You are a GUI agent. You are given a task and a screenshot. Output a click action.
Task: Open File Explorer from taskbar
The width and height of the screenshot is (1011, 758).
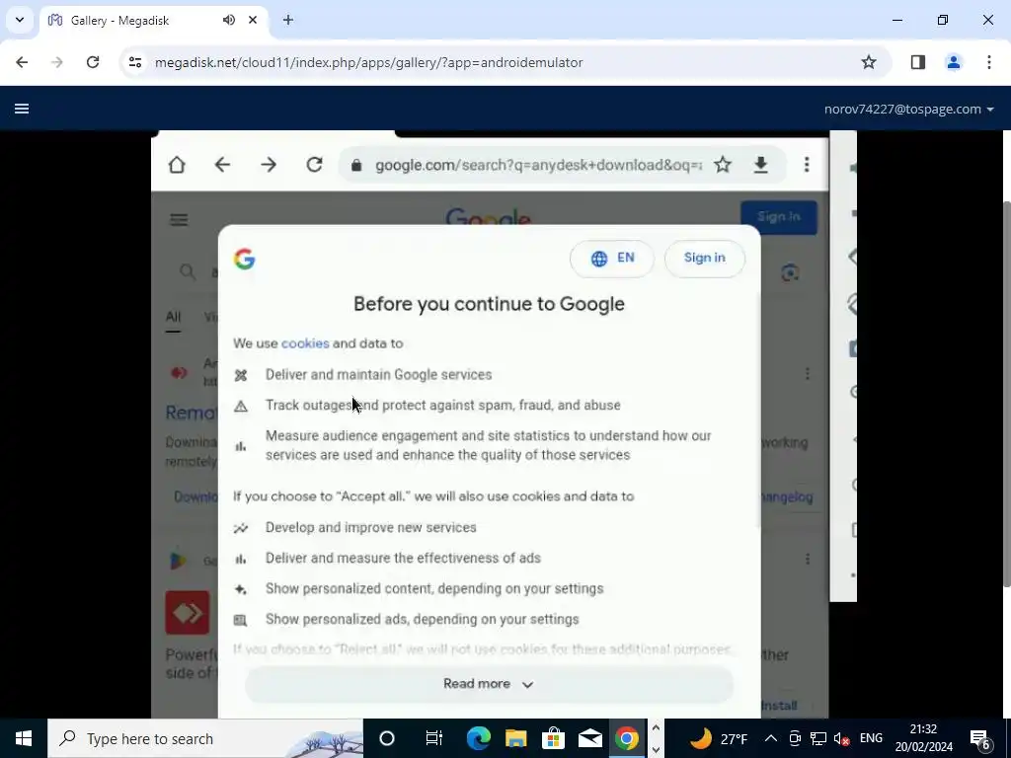[515, 738]
